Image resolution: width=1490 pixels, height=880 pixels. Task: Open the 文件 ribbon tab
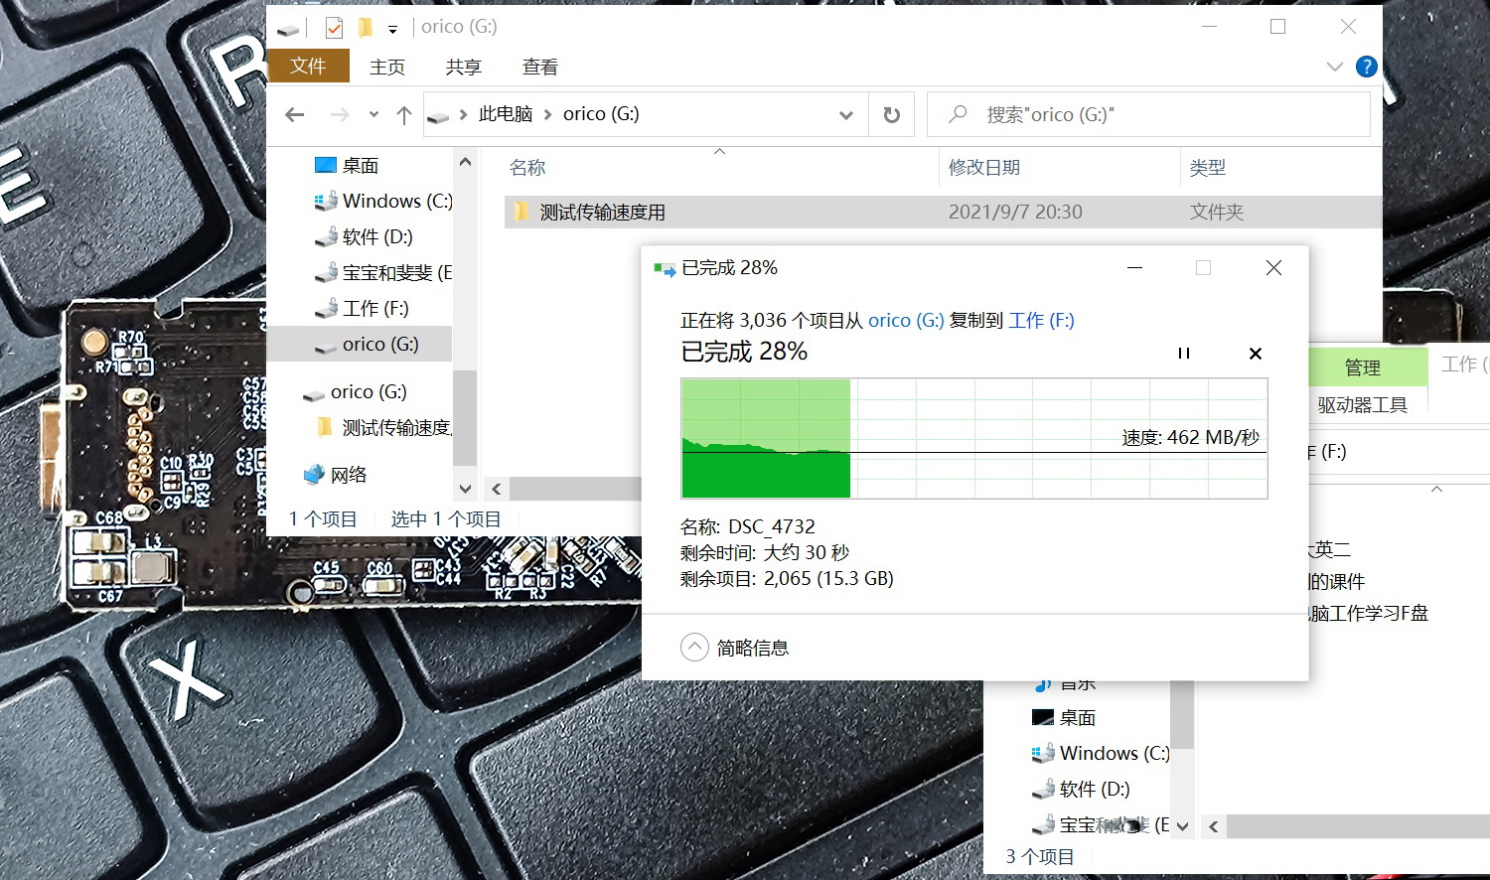308,66
